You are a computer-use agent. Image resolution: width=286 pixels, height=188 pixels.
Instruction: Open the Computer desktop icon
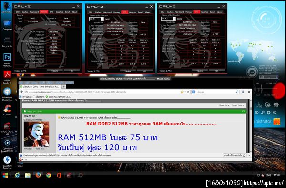[7, 25]
